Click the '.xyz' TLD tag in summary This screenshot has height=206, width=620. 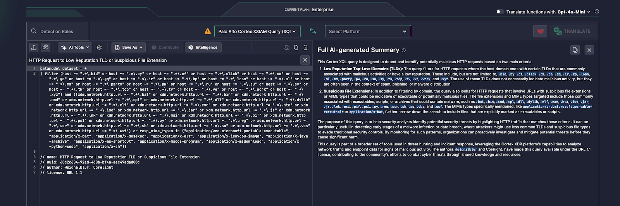point(444,79)
